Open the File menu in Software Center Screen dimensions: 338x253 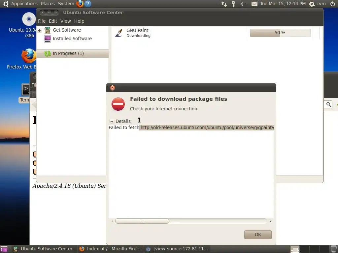pos(42,21)
